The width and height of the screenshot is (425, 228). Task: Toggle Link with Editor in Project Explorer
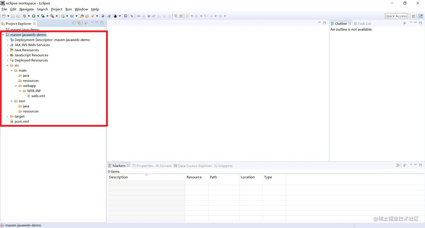click(79, 23)
